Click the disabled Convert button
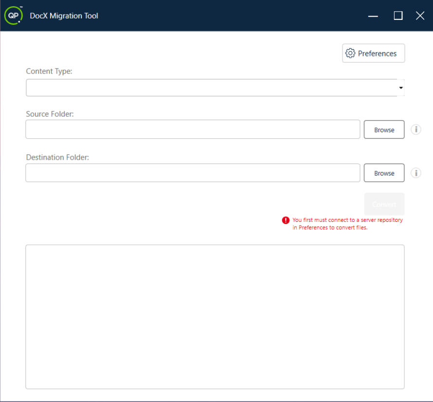This screenshot has height=402, width=433. (384, 204)
